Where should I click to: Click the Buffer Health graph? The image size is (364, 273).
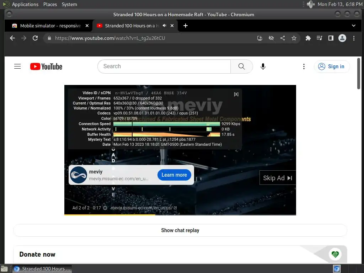coord(166,134)
